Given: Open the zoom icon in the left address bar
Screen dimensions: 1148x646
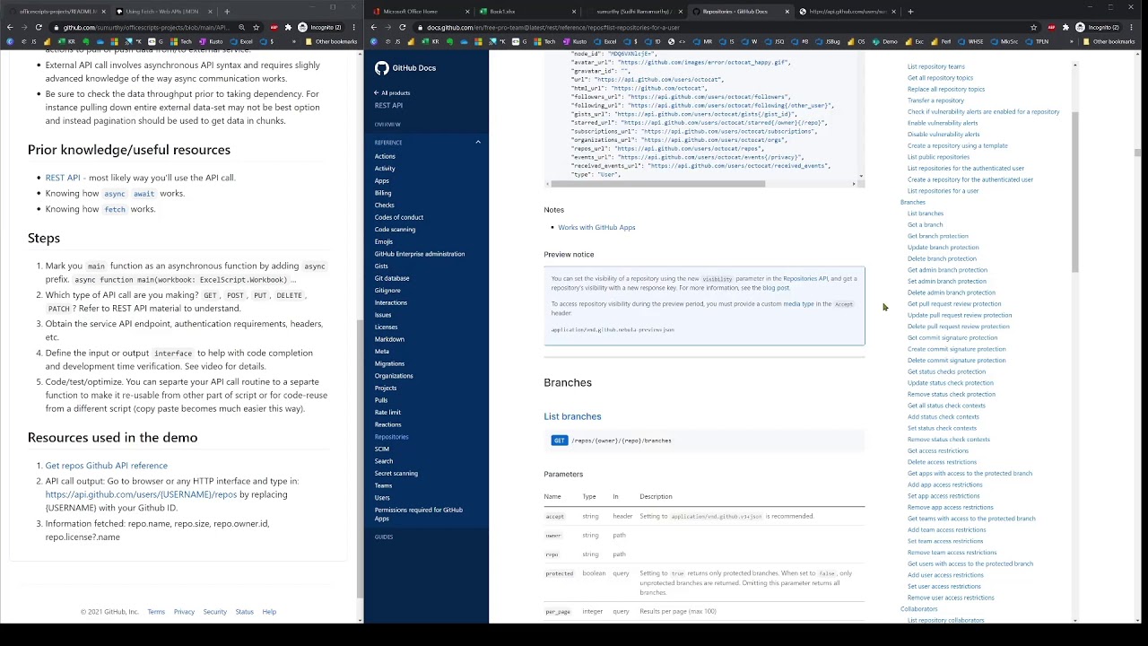Looking at the screenshot, I should (x=241, y=27).
